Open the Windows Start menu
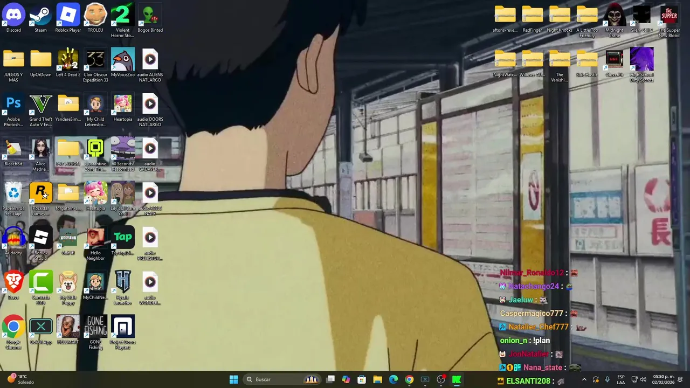690x388 pixels. coord(233,379)
